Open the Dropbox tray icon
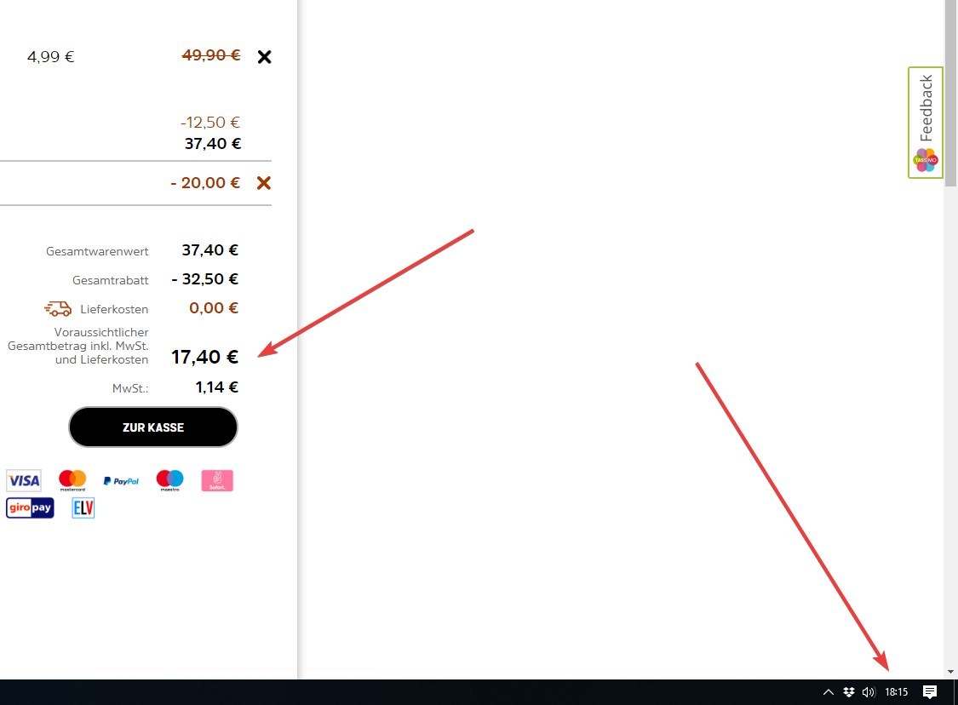Image resolution: width=958 pixels, height=705 pixels. click(x=849, y=692)
